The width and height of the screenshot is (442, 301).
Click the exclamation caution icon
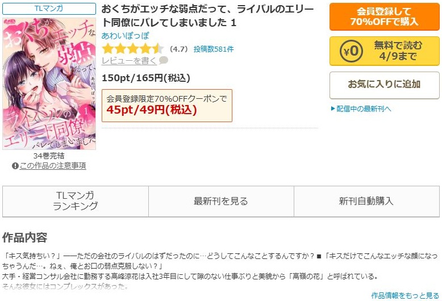click(15, 166)
